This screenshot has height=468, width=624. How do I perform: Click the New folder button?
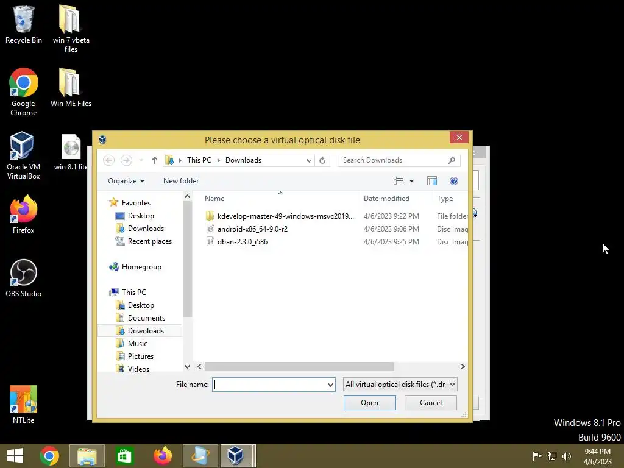[x=181, y=181]
